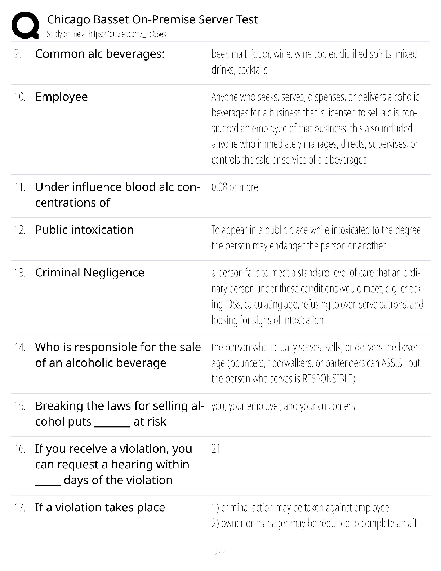Click "Who is responsible for the sale" question
The image size is (441, 571).
[x=118, y=355]
